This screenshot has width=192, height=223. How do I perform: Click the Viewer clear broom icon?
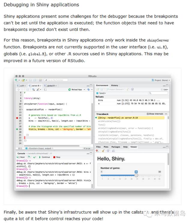[x=103, y=151]
